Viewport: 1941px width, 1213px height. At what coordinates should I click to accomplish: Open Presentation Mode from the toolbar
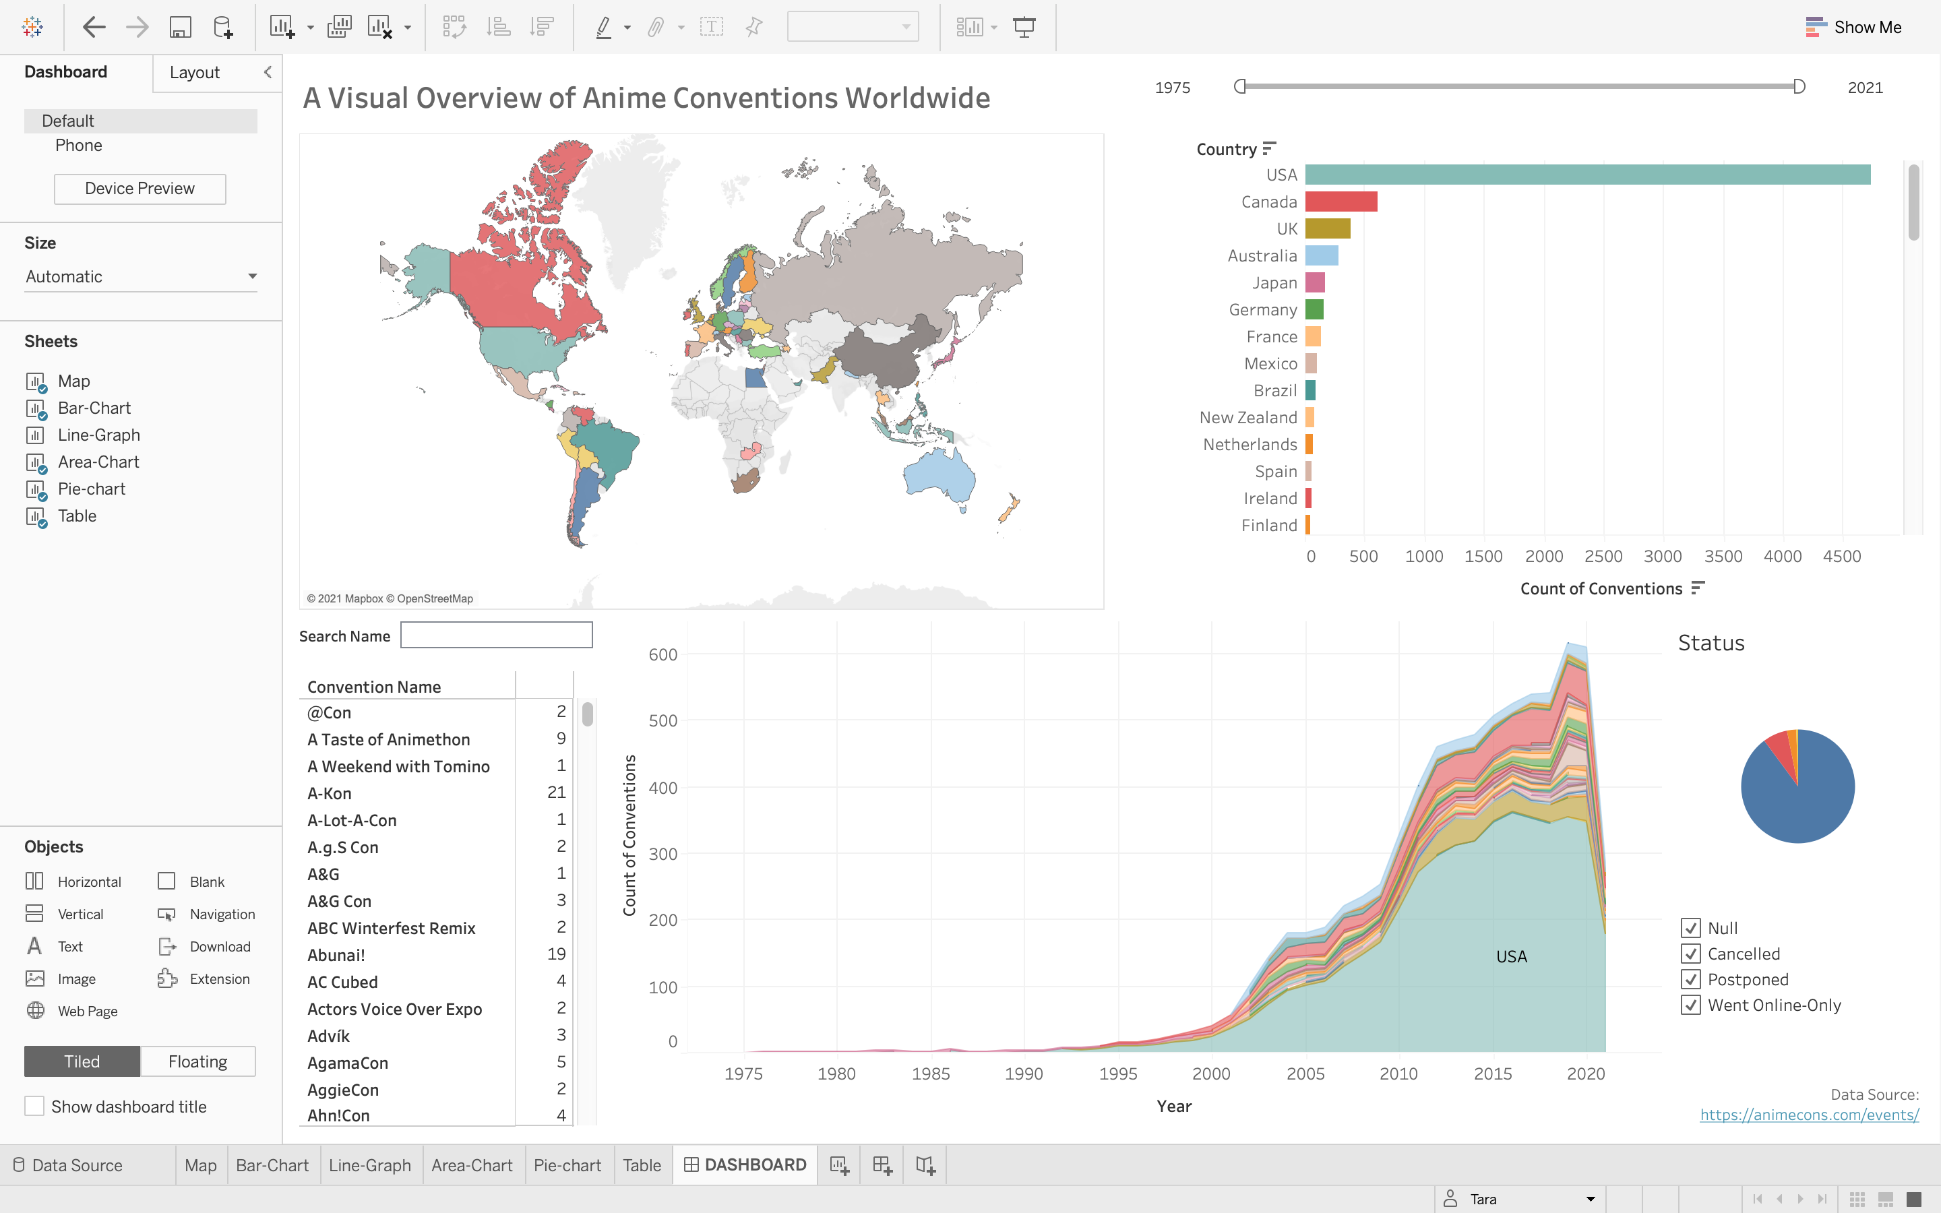point(1024,27)
